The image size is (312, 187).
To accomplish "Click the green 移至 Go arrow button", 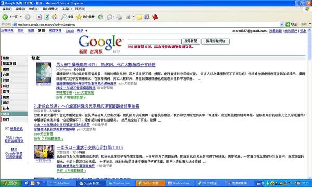I will [288, 24].
